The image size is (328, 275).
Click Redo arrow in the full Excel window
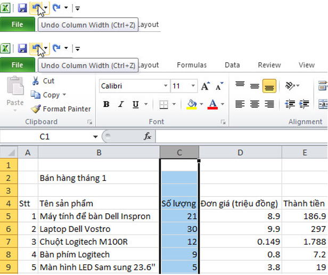[x=56, y=48]
